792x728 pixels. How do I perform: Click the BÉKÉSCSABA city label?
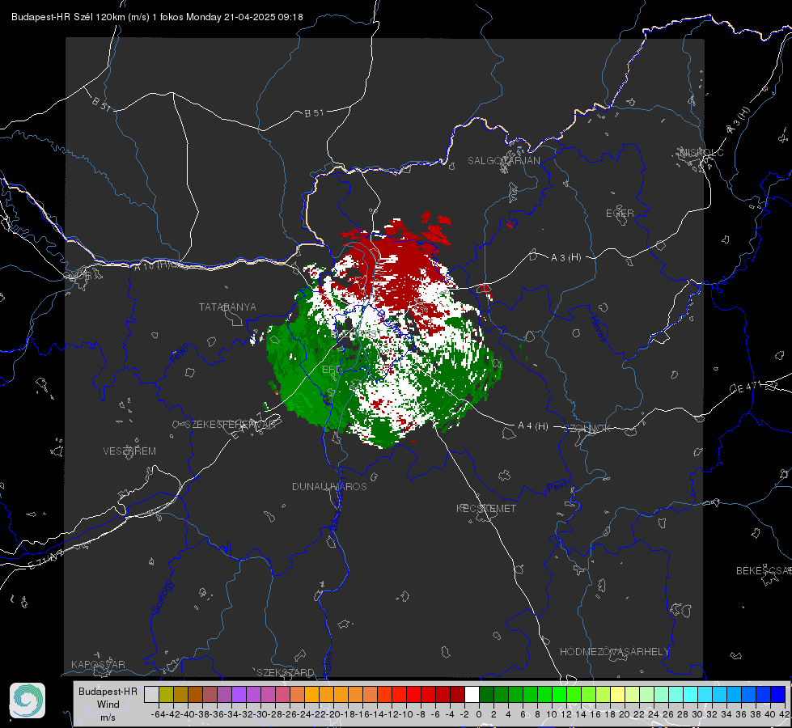click(764, 571)
